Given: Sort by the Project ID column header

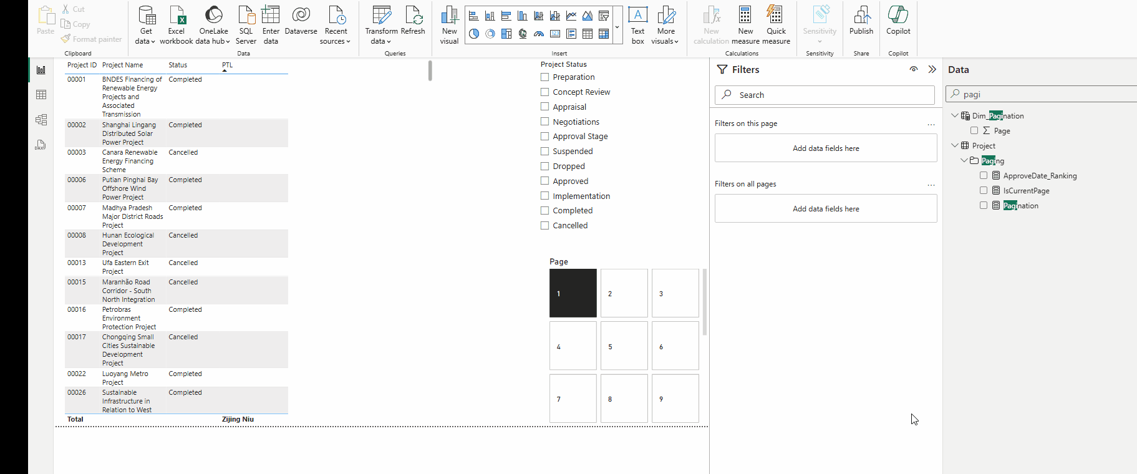Looking at the screenshot, I should tap(82, 65).
